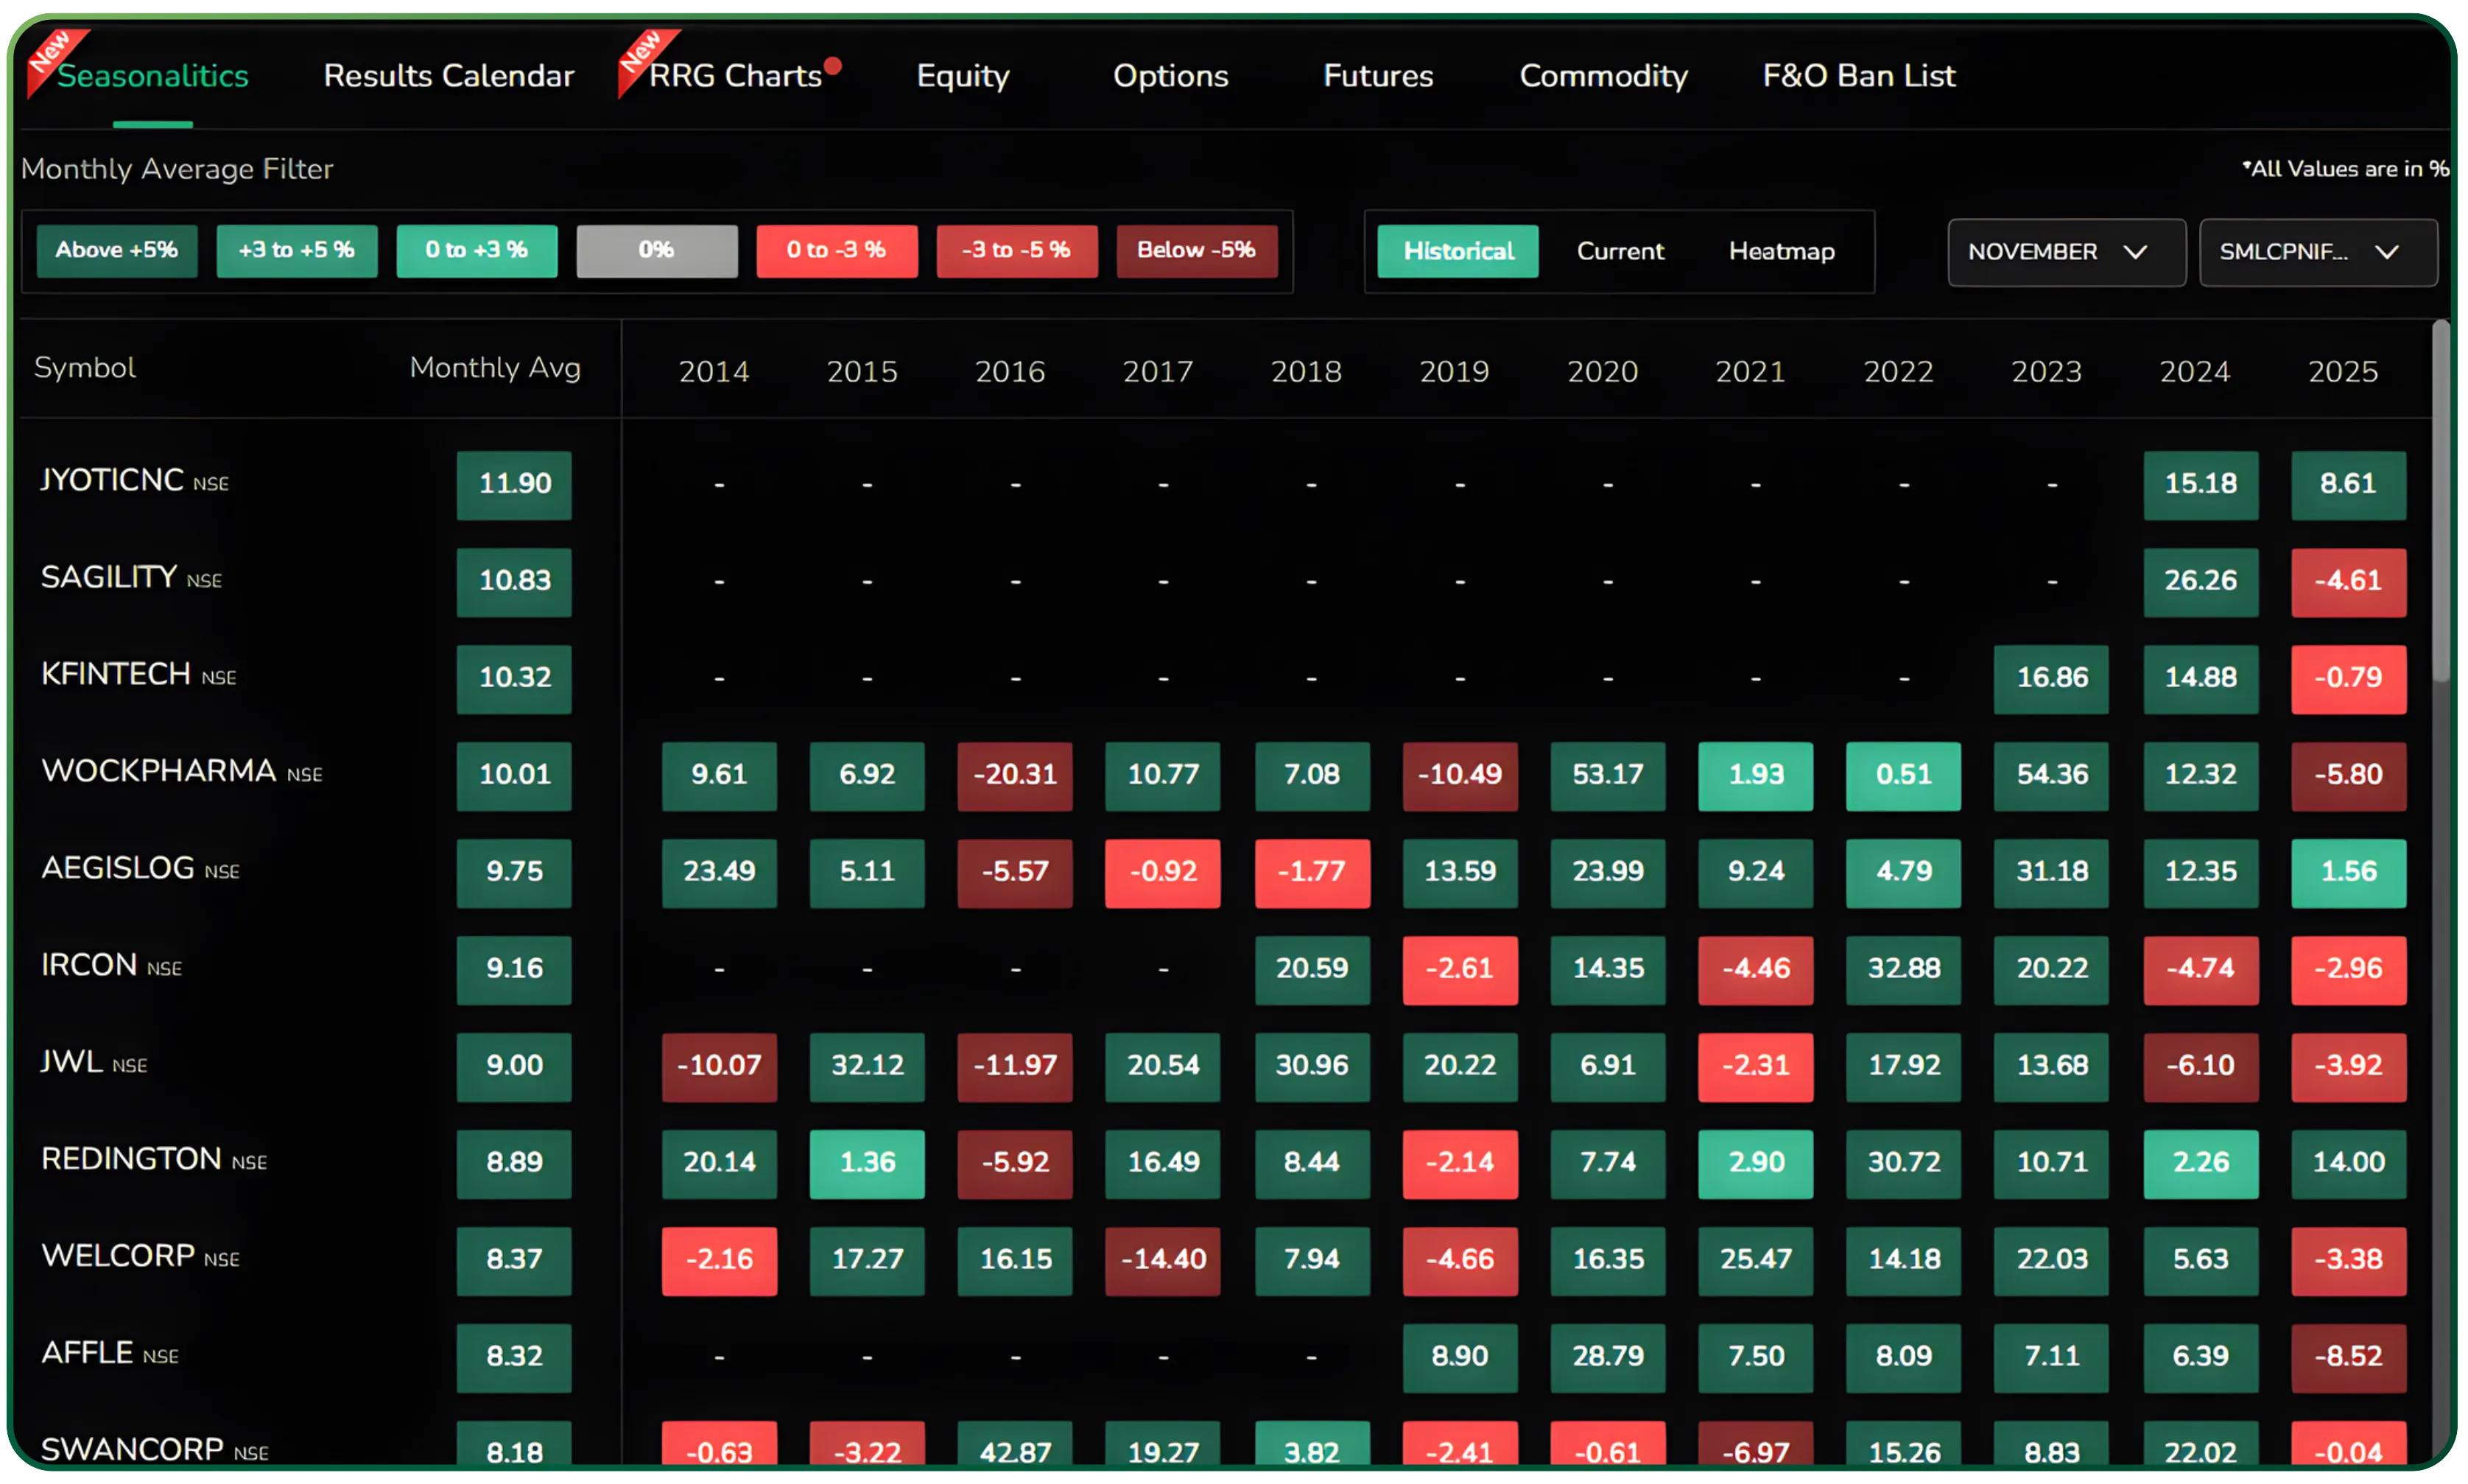The image size is (2468, 1484).
Task: Switch to Heatmap view mode
Action: [x=1781, y=251]
